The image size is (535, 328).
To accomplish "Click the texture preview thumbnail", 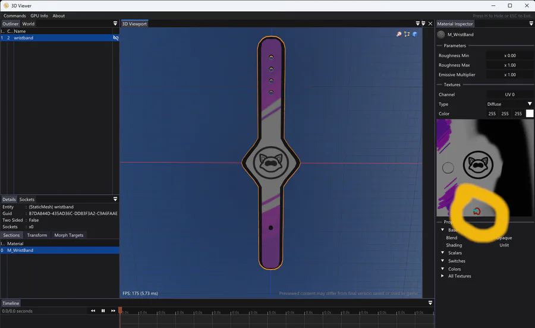I will (485, 168).
